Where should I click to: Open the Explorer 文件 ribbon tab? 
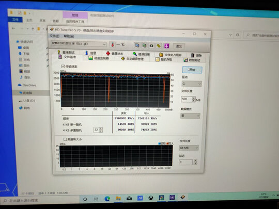(16, 20)
